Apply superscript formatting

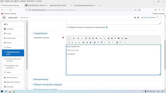pyautogui.click(x=79, y=42)
